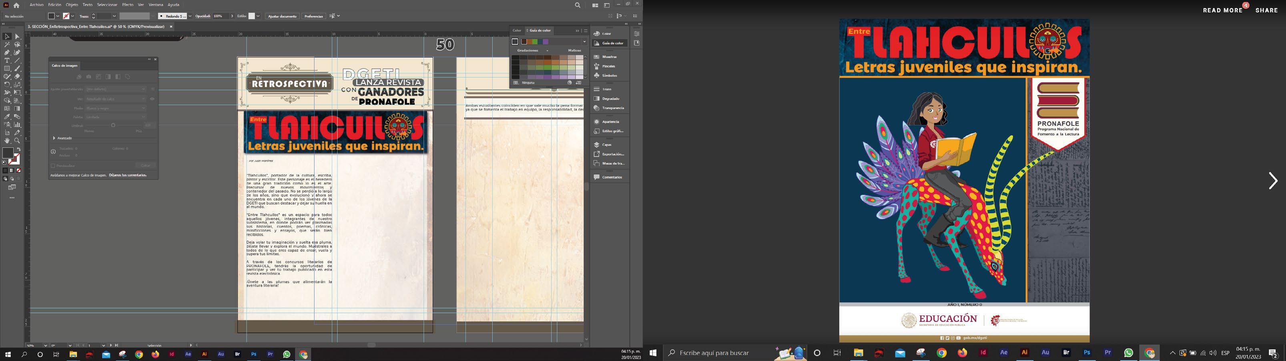
Task: Choose the Eyedropper tool
Action: [x=7, y=117]
